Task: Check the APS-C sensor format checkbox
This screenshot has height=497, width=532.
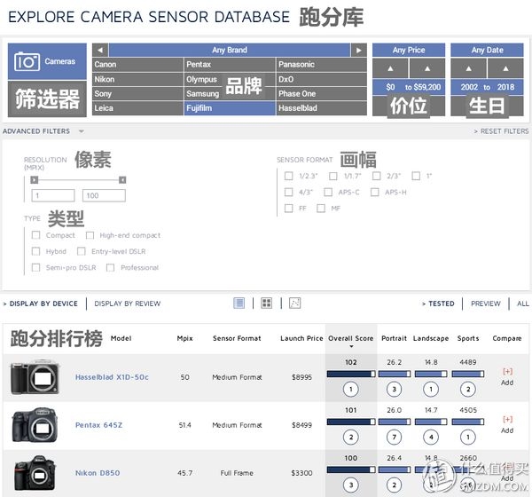Action: pyautogui.click(x=328, y=192)
